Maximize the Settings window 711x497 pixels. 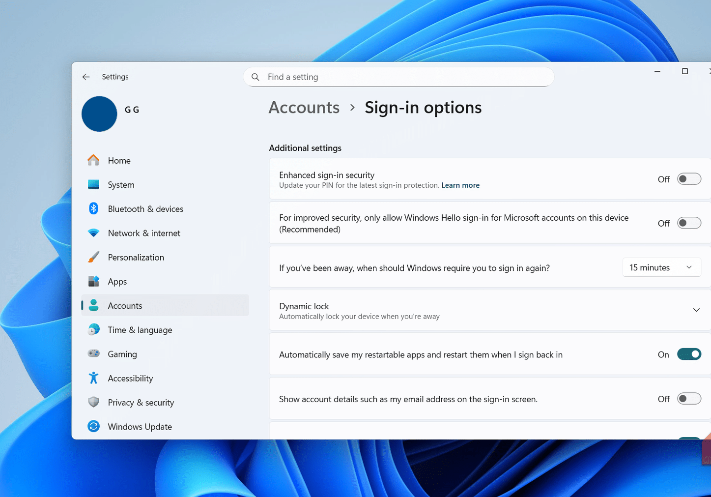(685, 72)
